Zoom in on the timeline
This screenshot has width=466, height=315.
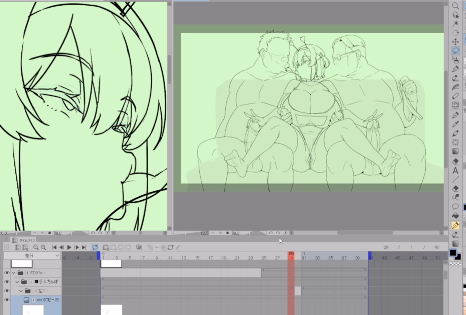pos(43,247)
